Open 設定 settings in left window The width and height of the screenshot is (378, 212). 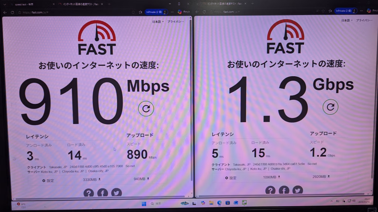(x=48, y=180)
